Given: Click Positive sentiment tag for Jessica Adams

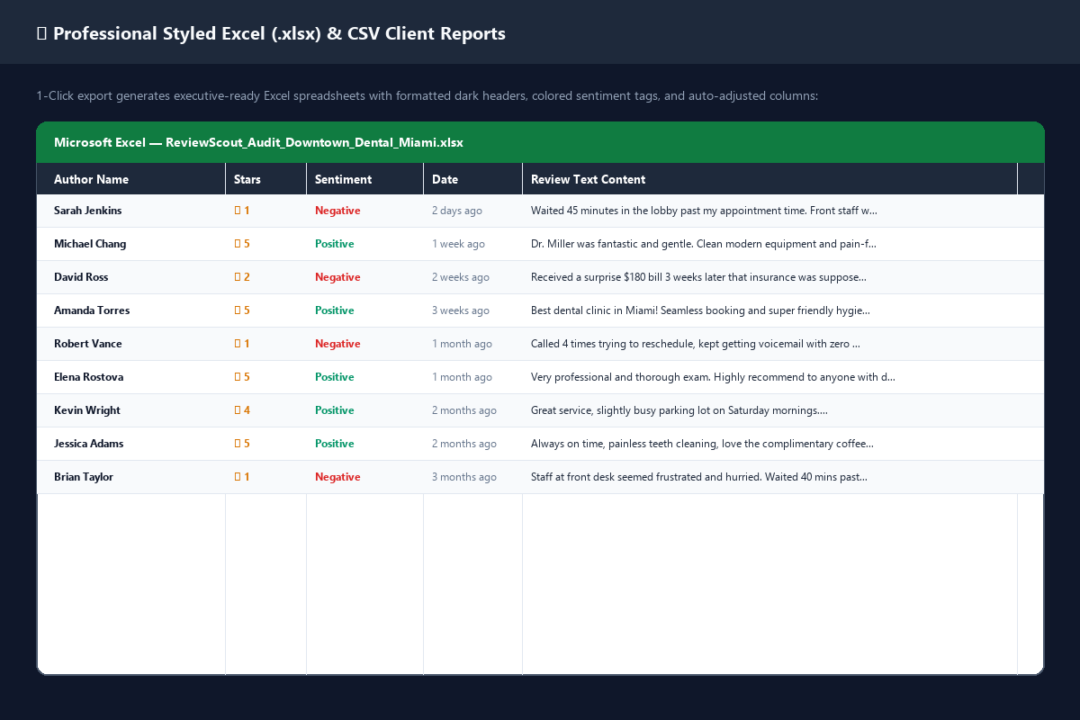Looking at the screenshot, I should 335,444.
